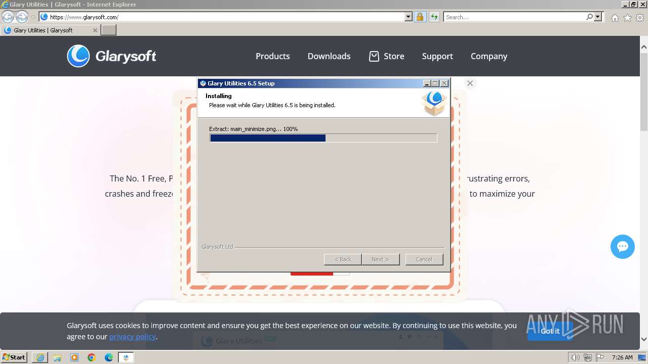Click the Show desktop button in the taskbar

(642, 357)
